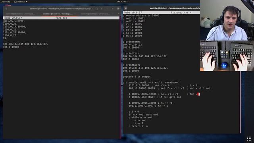Click line '101,1,10007,10007 ; r3 += 1'

coord(148,106)
